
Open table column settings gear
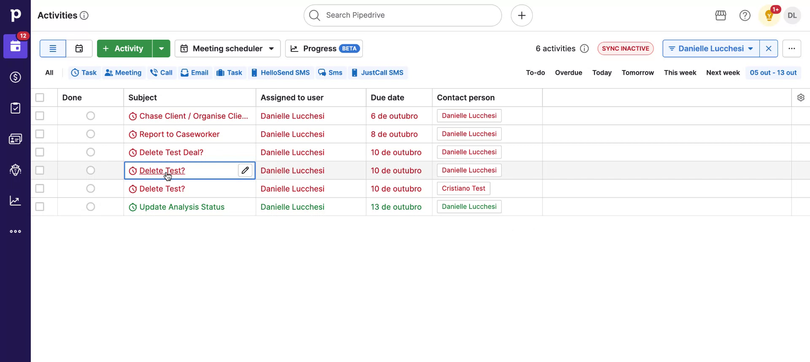point(801,97)
